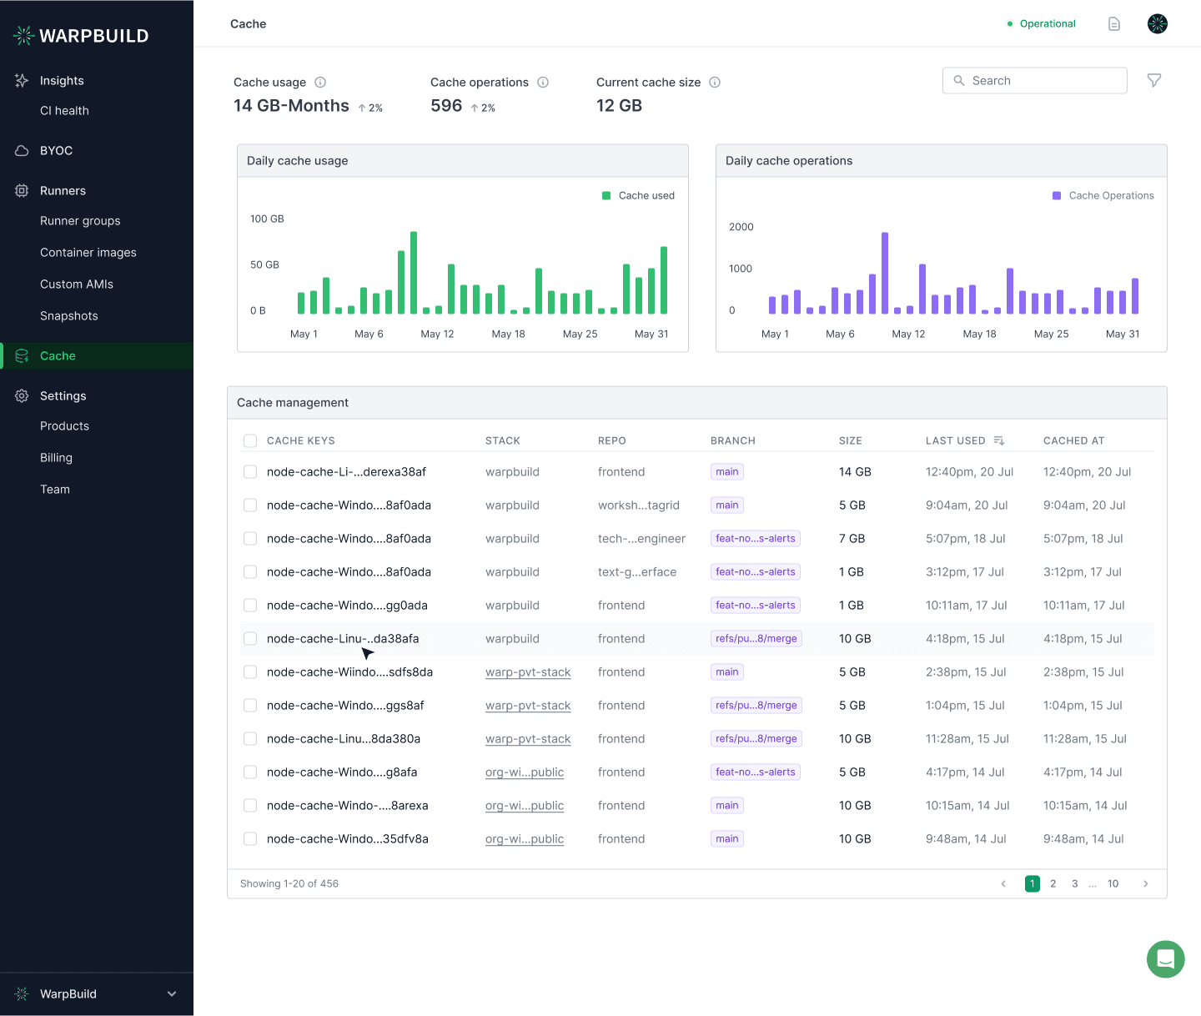Expand the WarpBuild organization switcher
This screenshot has height=1016, width=1201.
(x=172, y=994)
